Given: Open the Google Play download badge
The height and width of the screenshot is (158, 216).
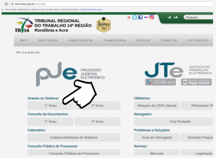Looking at the screenshot, I should pyautogui.click(x=160, y=82).
